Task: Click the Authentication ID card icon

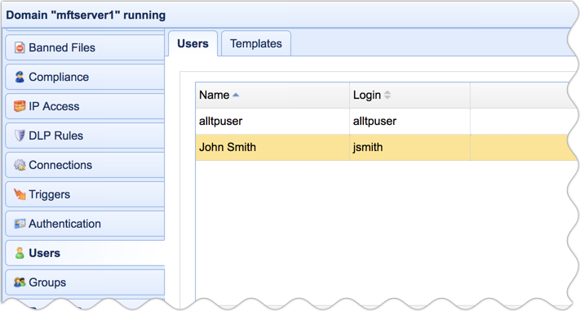Action: pos(20,224)
